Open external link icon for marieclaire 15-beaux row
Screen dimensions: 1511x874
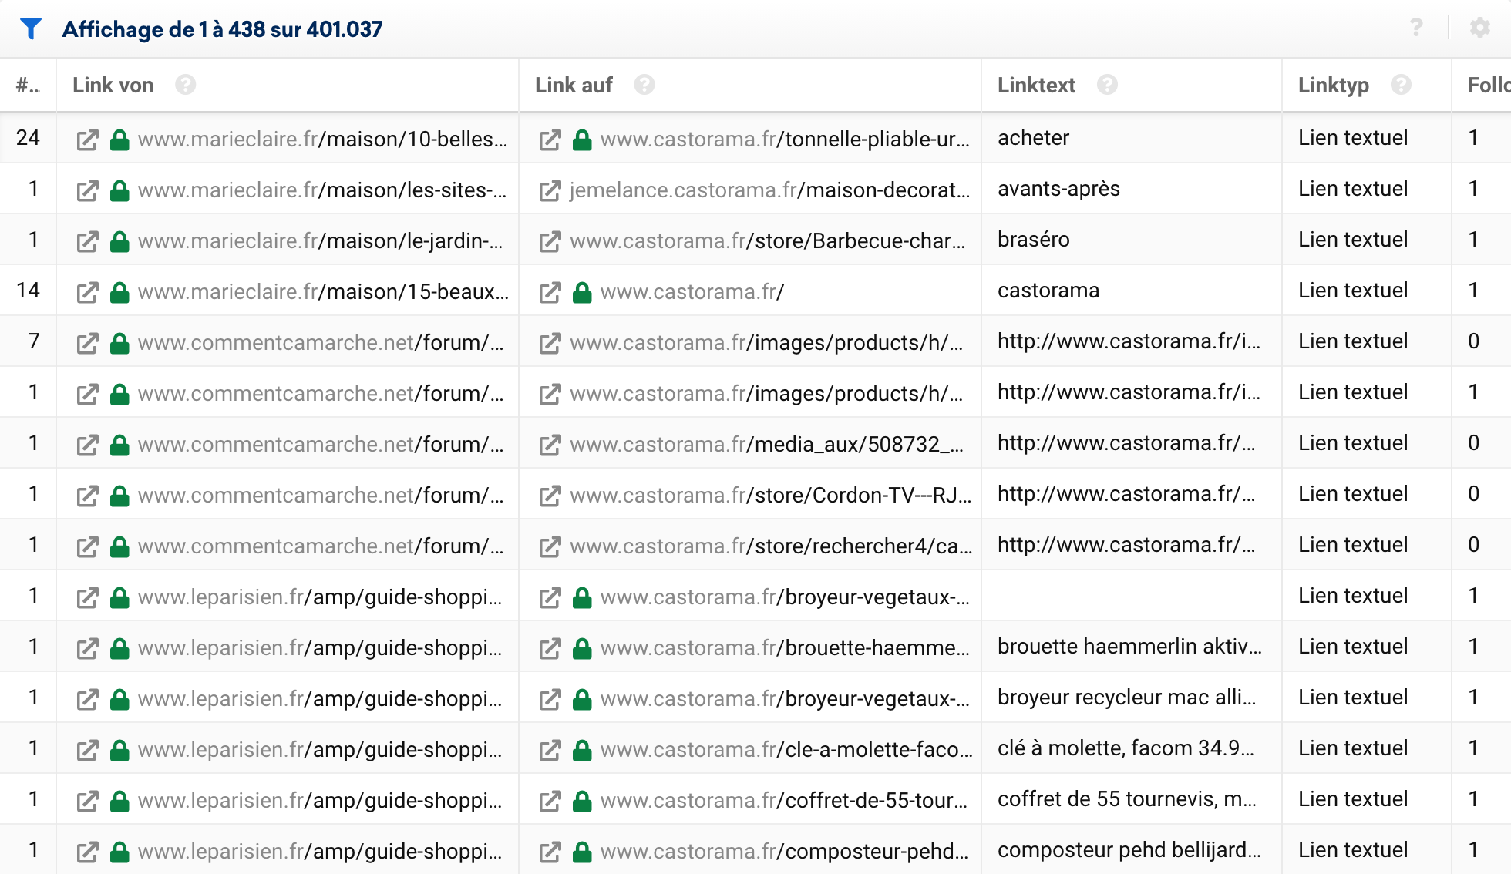[87, 292]
